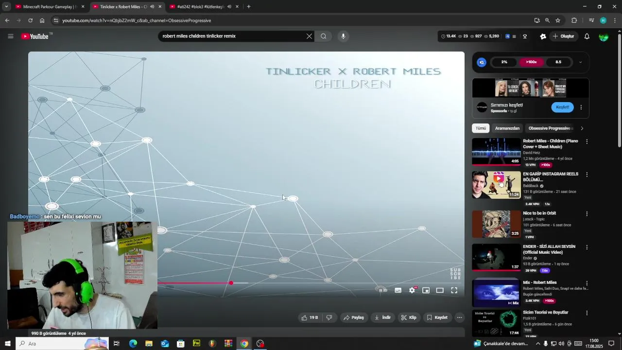Mute the Tinlicker x Robert Miles tab
Image resolution: width=622 pixels, height=350 pixels.
click(x=152, y=7)
